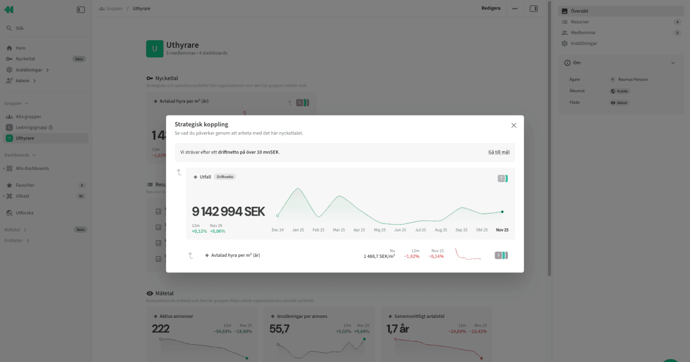
Task: Click the Utforska compass icon
Action: tap(8, 213)
